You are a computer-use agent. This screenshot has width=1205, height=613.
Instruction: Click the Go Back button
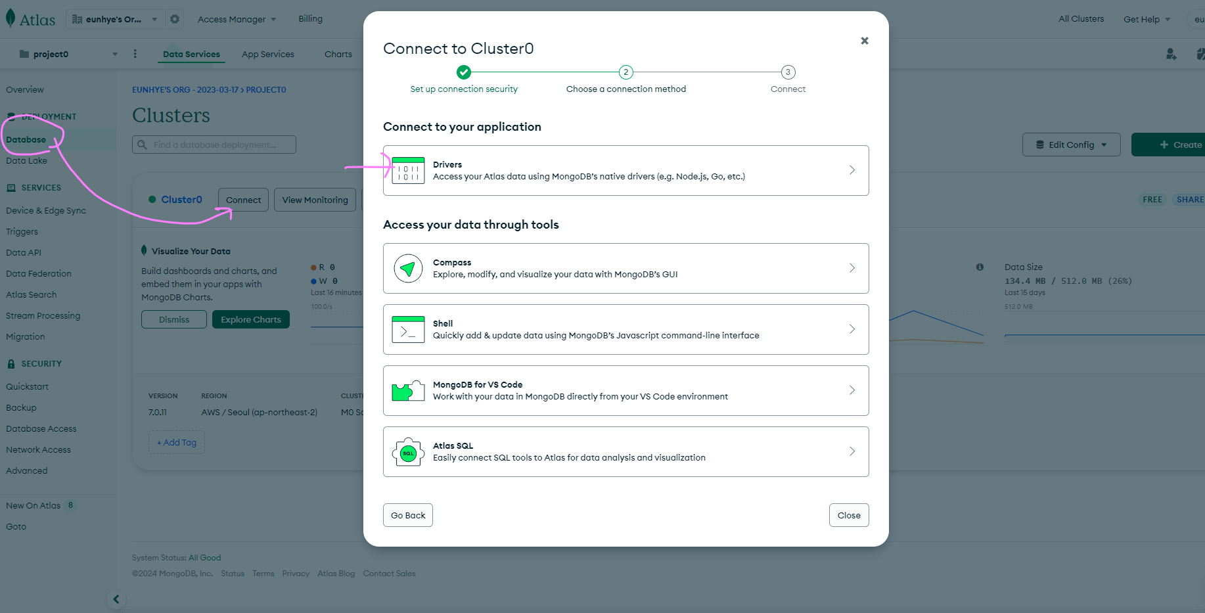click(408, 515)
